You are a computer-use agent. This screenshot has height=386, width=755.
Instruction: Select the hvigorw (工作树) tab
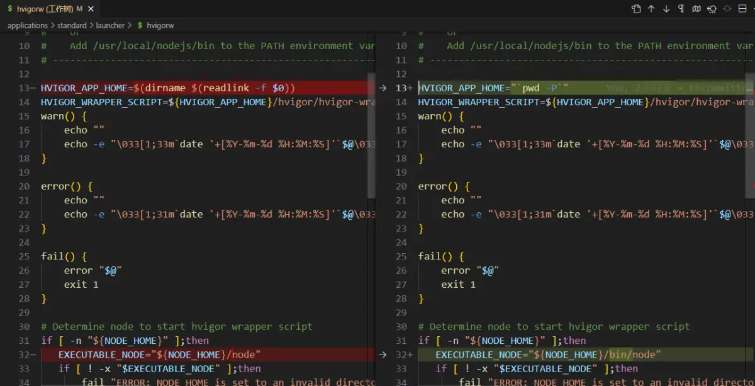(x=48, y=9)
